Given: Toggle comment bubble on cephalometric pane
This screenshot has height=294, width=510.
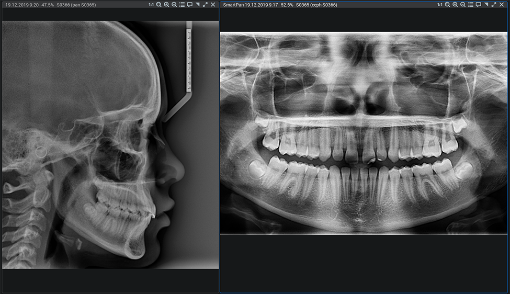Looking at the screenshot, I should tap(189, 5).
